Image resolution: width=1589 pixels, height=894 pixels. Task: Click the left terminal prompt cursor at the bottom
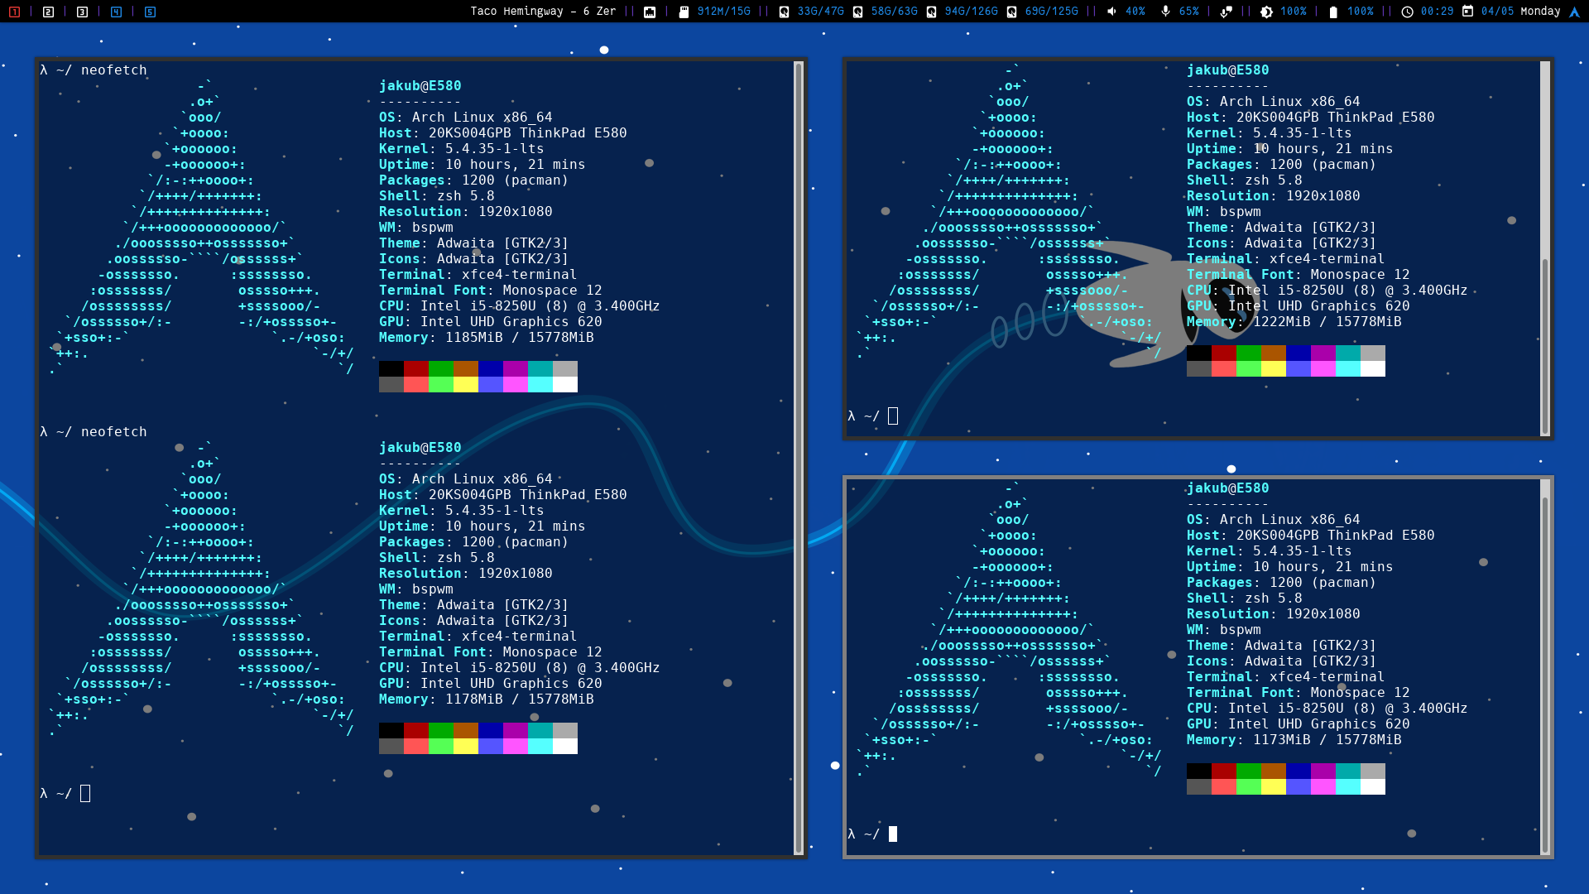pyautogui.click(x=85, y=794)
